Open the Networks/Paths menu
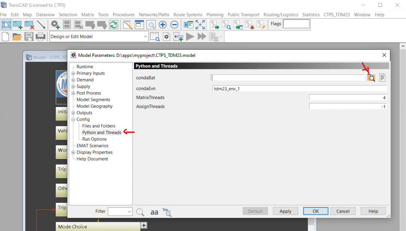The image size is (406, 231). point(154,15)
